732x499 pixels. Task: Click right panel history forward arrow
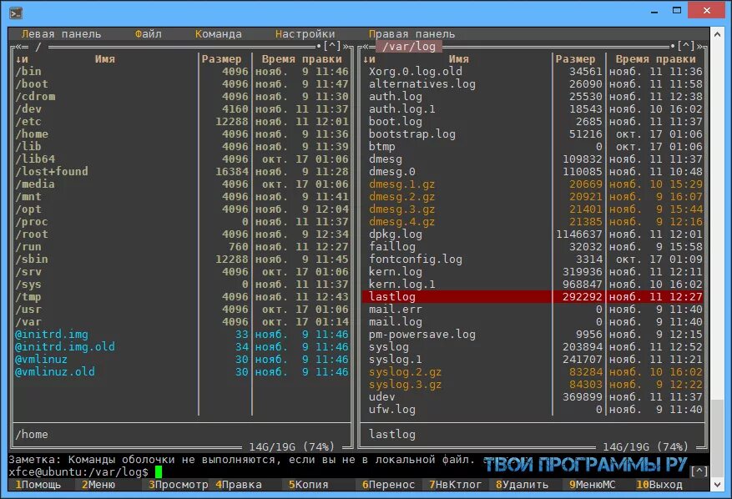click(700, 47)
